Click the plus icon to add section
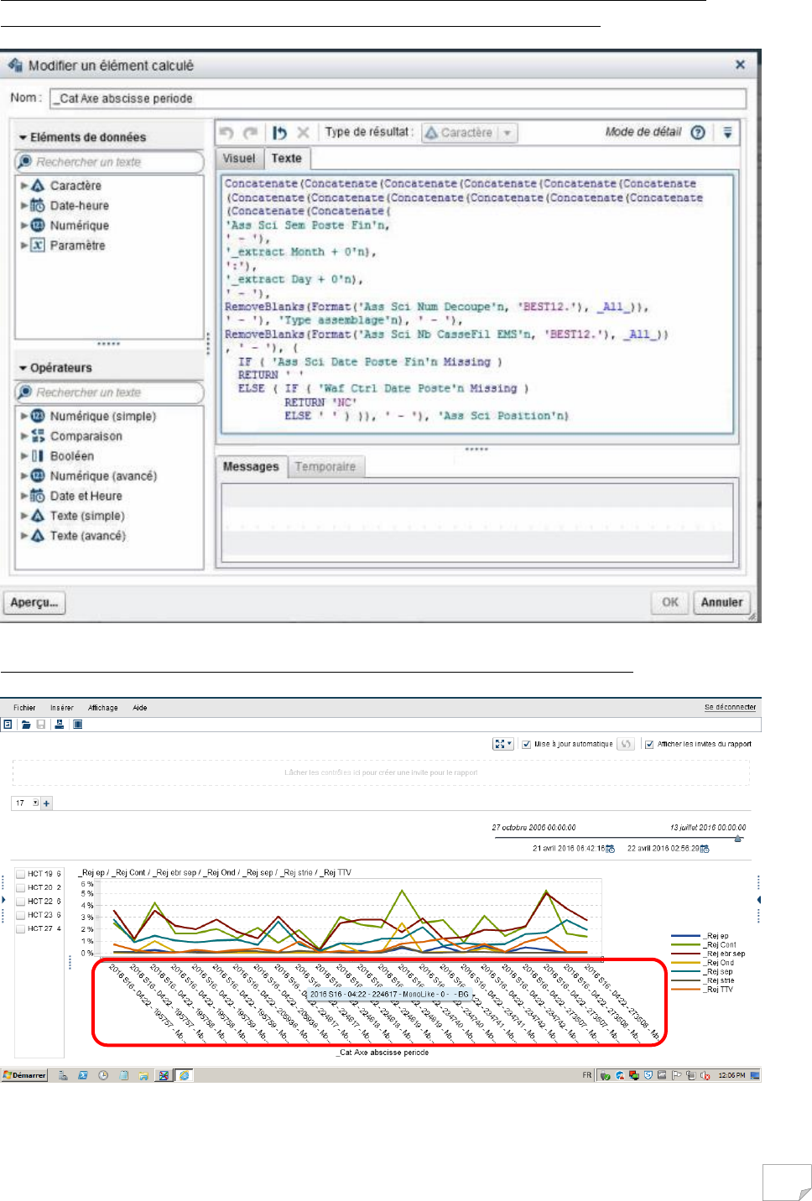812x1201 pixels. (47, 803)
